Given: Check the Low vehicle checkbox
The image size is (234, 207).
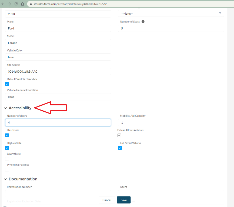Looking at the screenshot, I should (7, 159).
